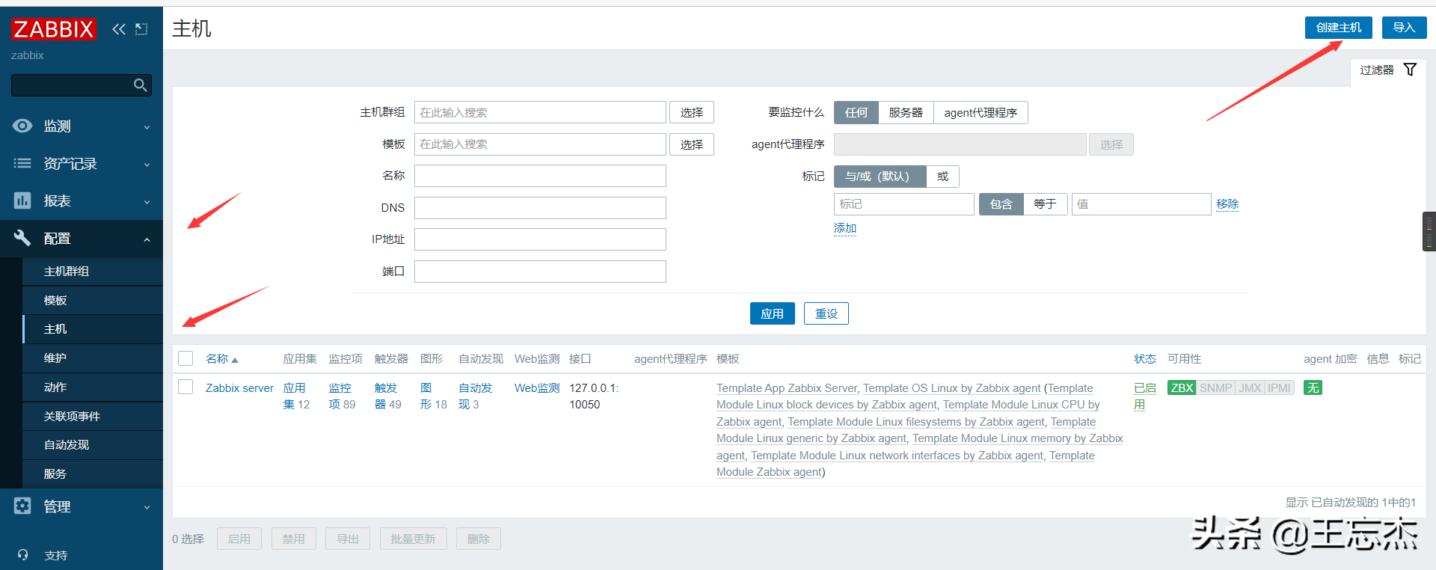Open the 模板 submenu item
The height and width of the screenshot is (570, 1436).
55,300
